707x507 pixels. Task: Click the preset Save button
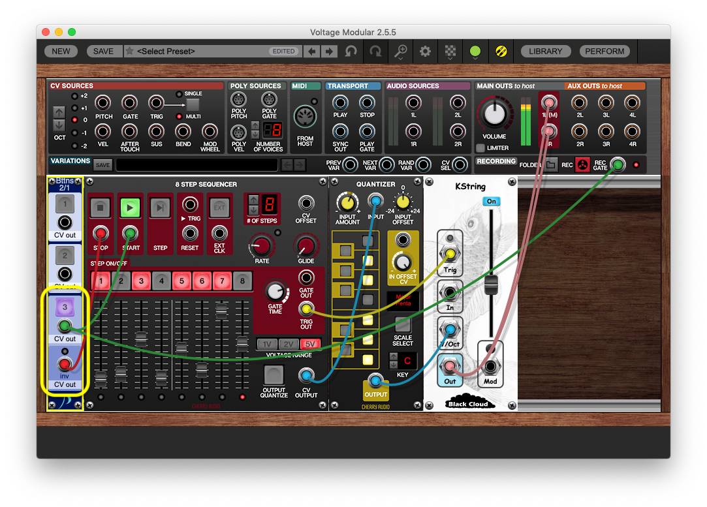(x=103, y=52)
